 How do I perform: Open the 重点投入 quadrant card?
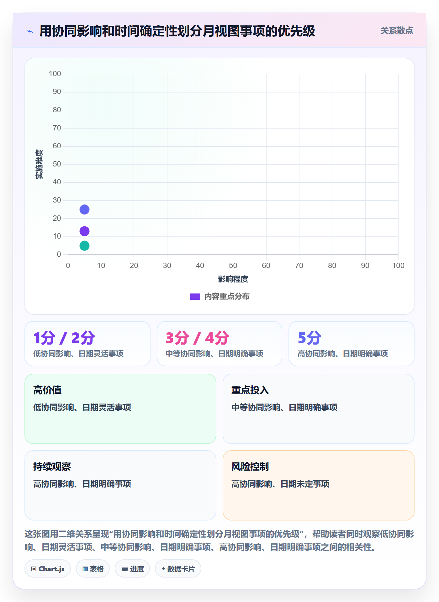pos(319,409)
